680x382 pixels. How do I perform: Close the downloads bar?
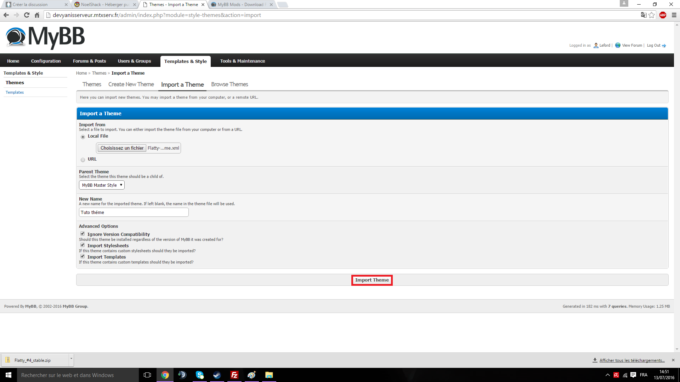pyautogui.click(x=673, y=360)
